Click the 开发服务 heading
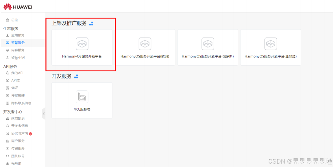 pyautogui.click(x=62, y=77)
